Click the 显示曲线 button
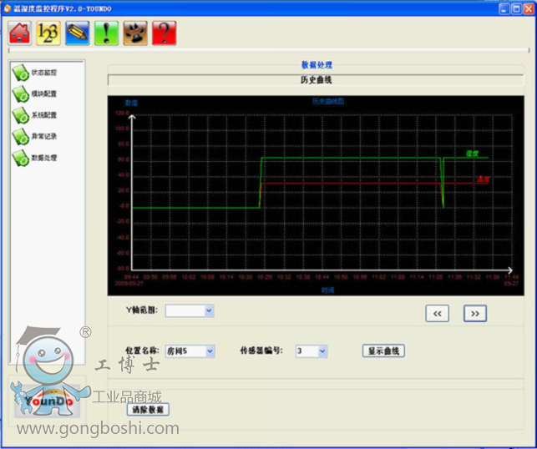 click(x=383, y=351)
